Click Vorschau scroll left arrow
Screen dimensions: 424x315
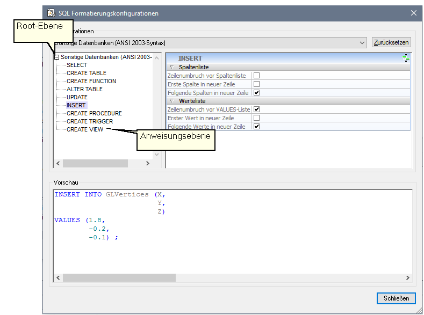pyautogui.click(x=58, y=277)
